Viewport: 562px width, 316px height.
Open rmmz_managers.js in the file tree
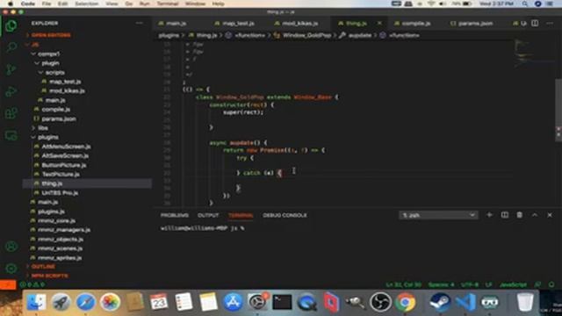(64, 230)
